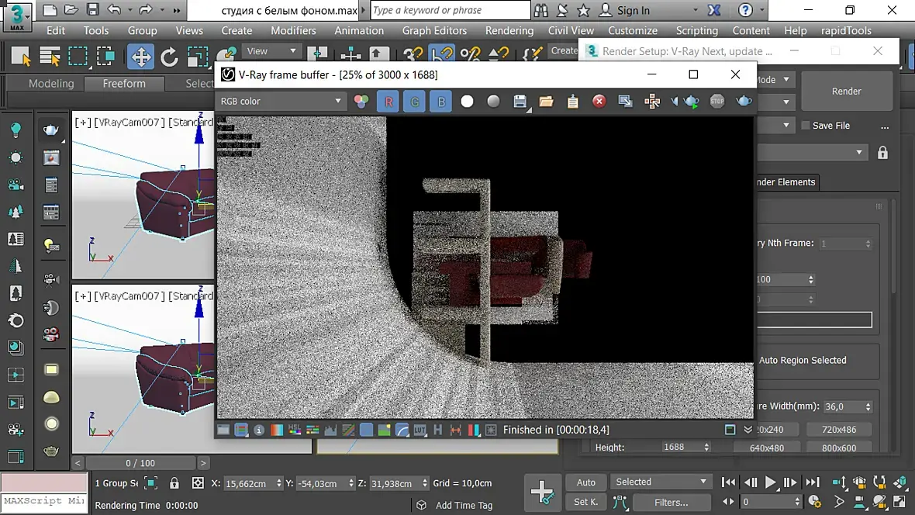Clear the frame buffer image

599,102
